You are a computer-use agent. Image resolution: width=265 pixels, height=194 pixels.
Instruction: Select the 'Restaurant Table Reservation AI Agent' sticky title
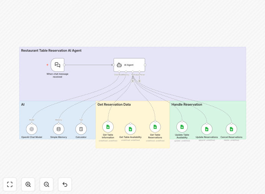pyautogui.click(x=51, y=51)
